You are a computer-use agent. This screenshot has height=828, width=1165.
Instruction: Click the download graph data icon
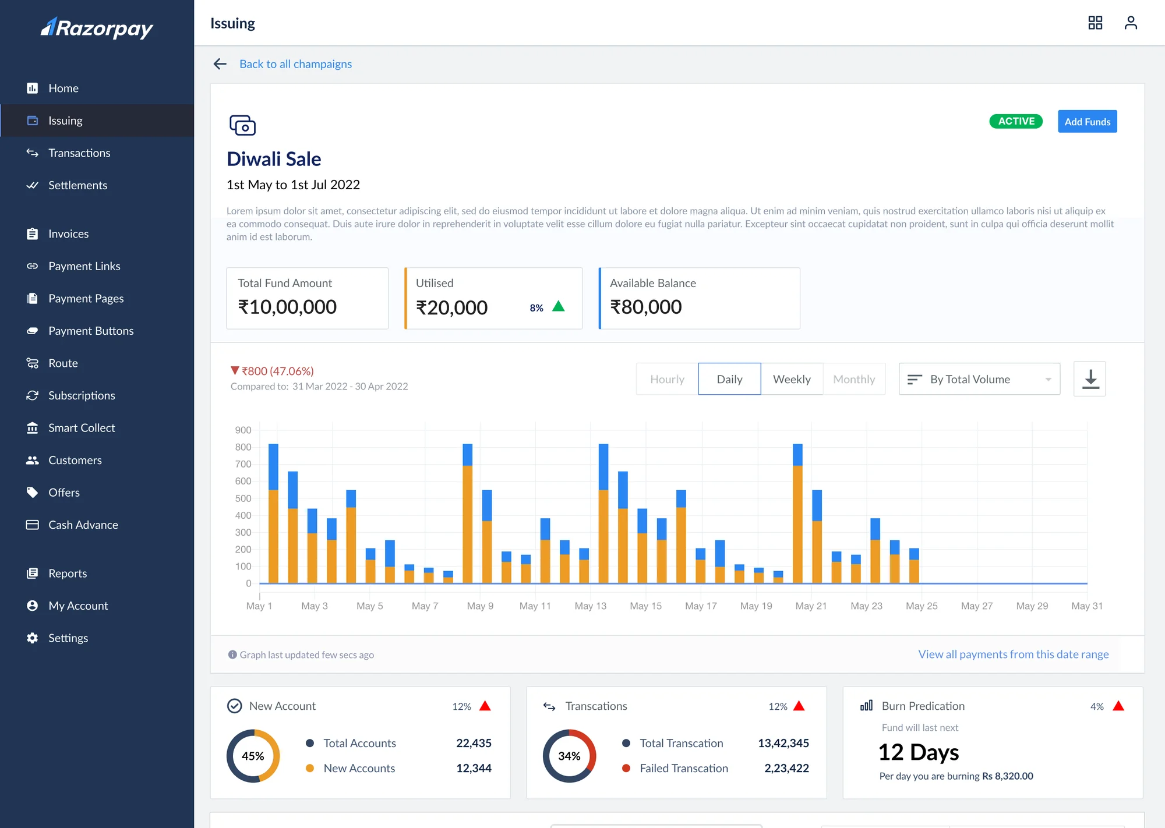coord(1090,379)
